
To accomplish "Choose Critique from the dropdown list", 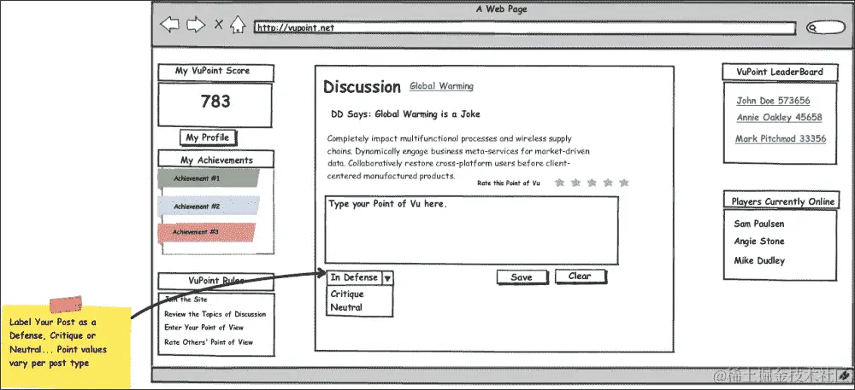I will [x=347, y=294].
